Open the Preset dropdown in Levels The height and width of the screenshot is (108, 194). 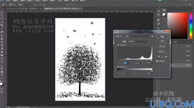click(137, 36)
